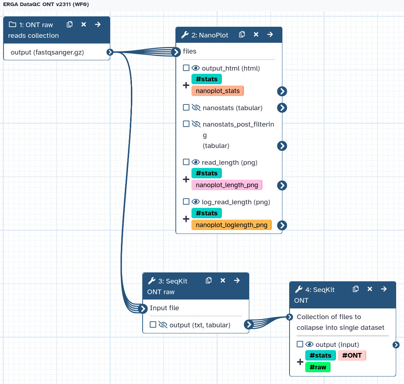Screen dimensions: 404x384
Task: Click 'Collection of files to collapse' input label
Action: point(341,322)
